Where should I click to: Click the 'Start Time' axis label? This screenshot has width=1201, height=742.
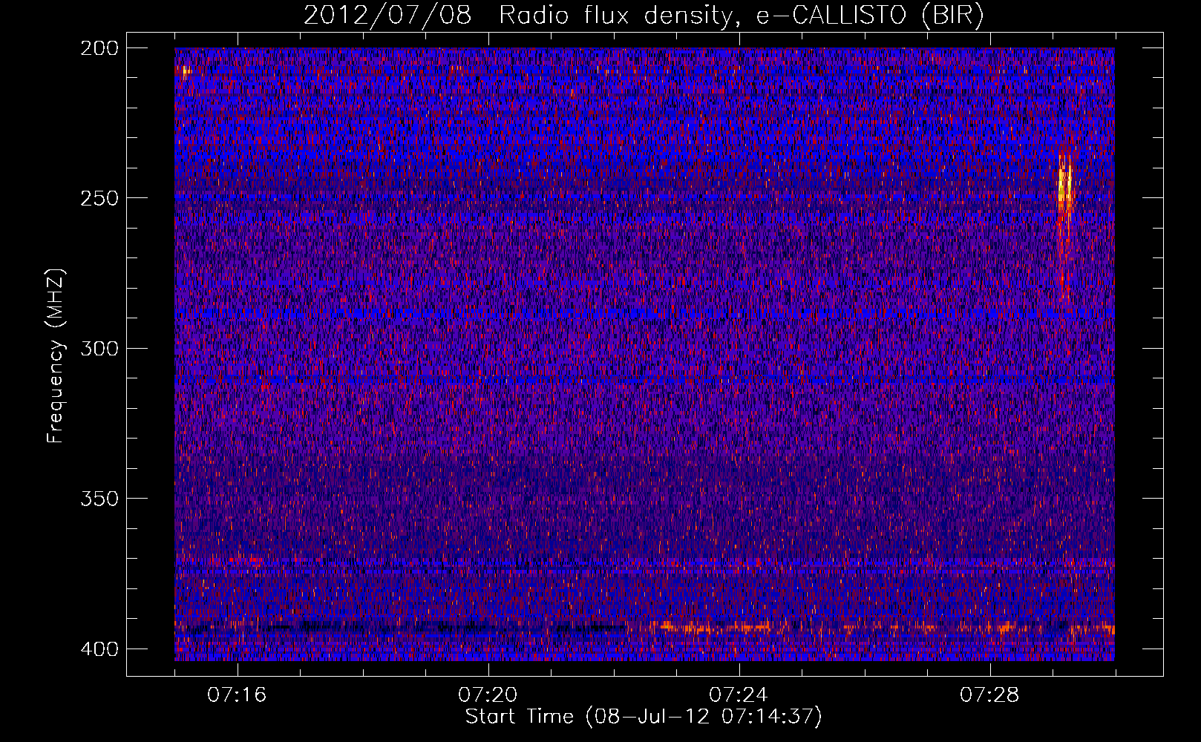(x=644, y=717)
